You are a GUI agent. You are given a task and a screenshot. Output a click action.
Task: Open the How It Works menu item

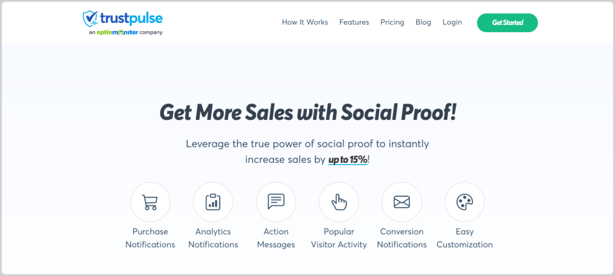(305, 22)
